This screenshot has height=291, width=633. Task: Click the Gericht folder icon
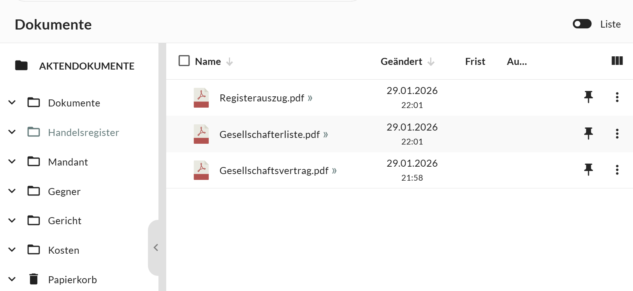pyautogui.click(x=34, y=220)
